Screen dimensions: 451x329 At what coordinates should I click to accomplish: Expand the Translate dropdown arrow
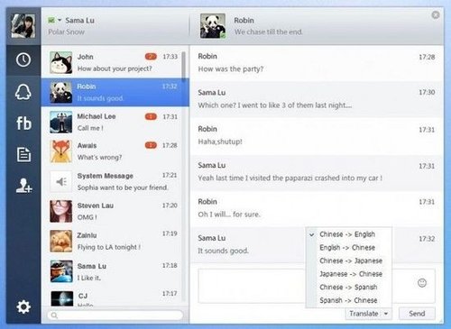pos(386,314)
